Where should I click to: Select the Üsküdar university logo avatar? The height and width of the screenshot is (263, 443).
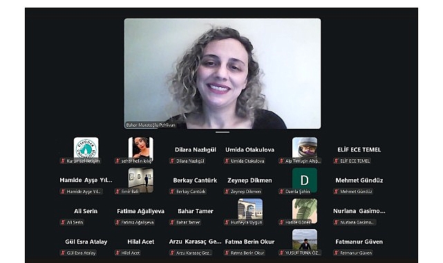86,148
